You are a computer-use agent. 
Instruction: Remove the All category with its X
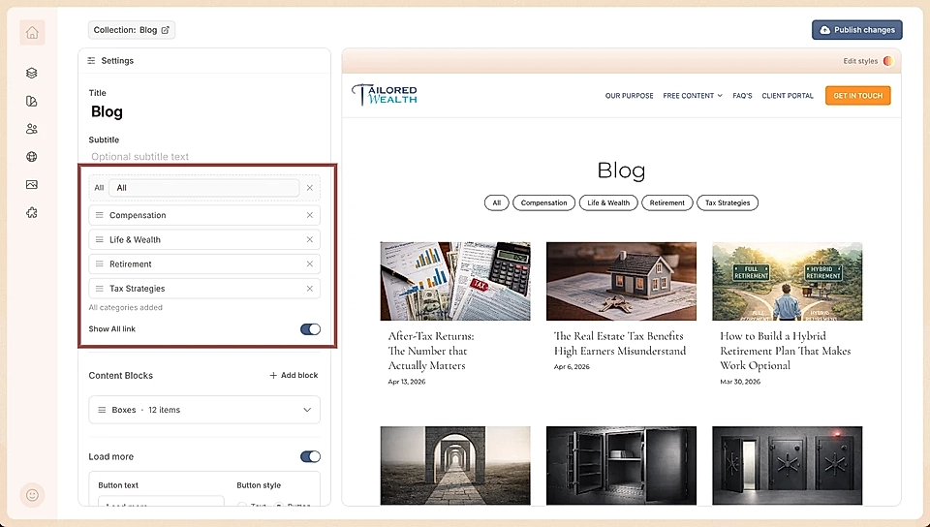click(310, 188)
